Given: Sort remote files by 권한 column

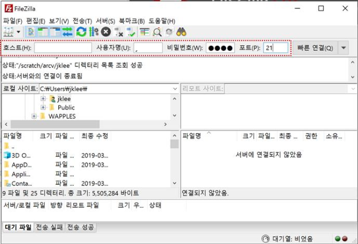Looking at the screenshot, I should [x=311, y=136].
